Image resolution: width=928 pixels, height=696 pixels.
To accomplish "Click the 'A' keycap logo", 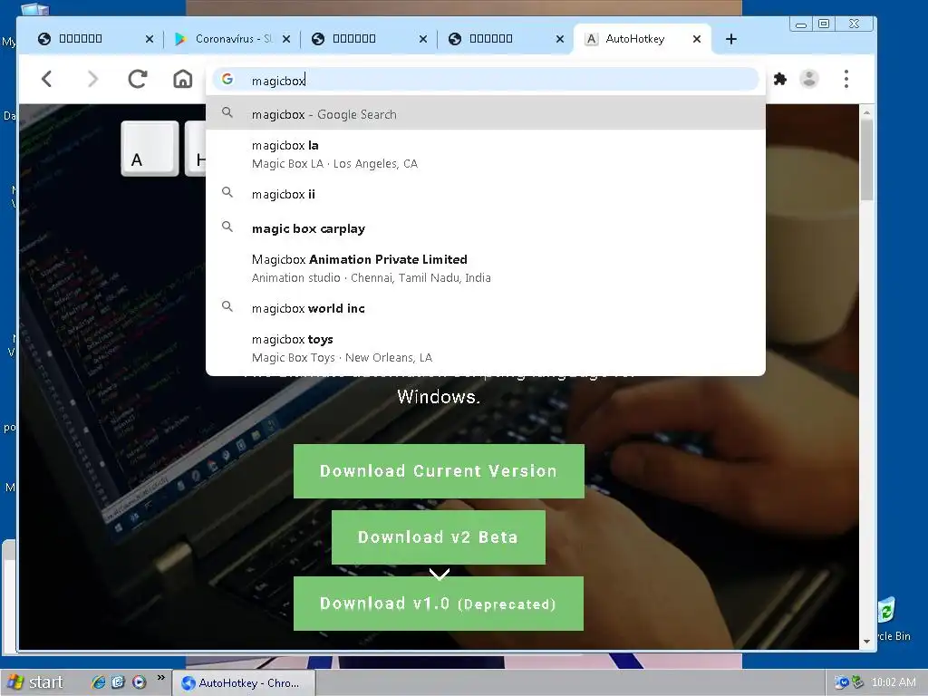I will 150,149.
